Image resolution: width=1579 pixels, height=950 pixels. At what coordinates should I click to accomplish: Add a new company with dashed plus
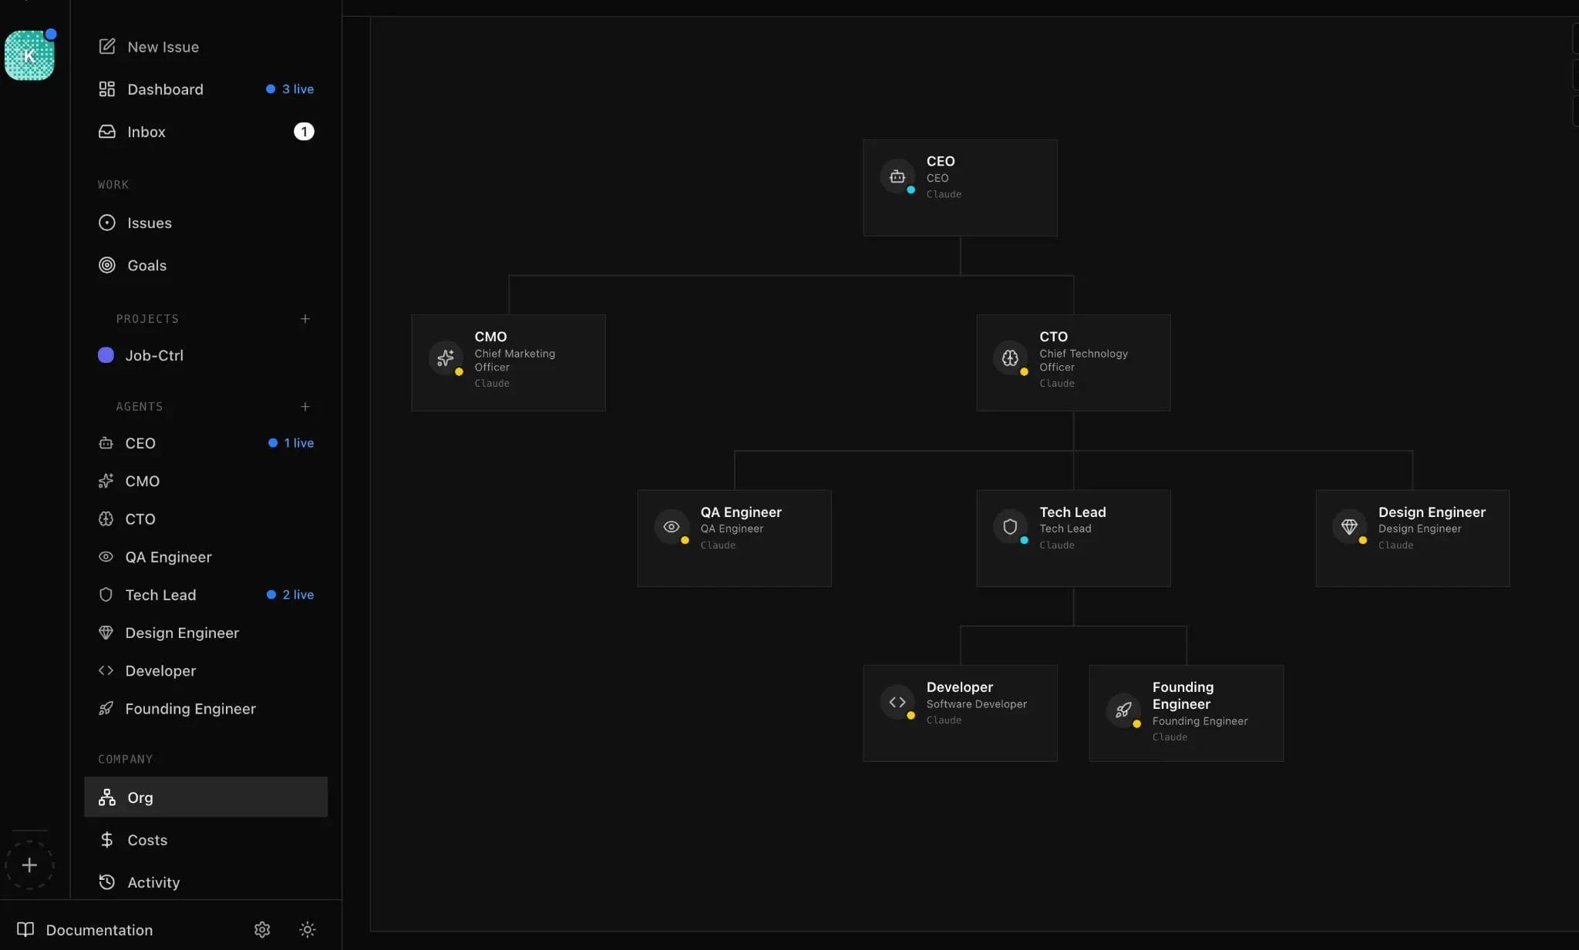point(29,865)
